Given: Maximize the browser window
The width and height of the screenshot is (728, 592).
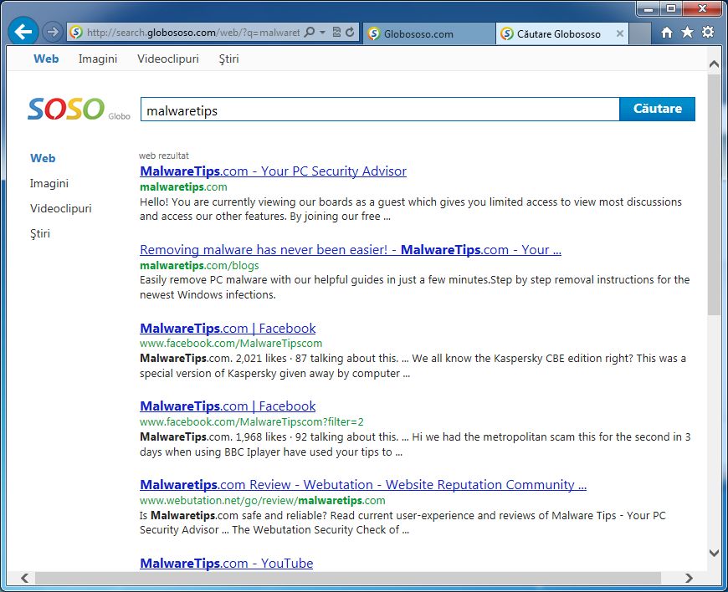Looking at the screenshot, I should [671, 9].
